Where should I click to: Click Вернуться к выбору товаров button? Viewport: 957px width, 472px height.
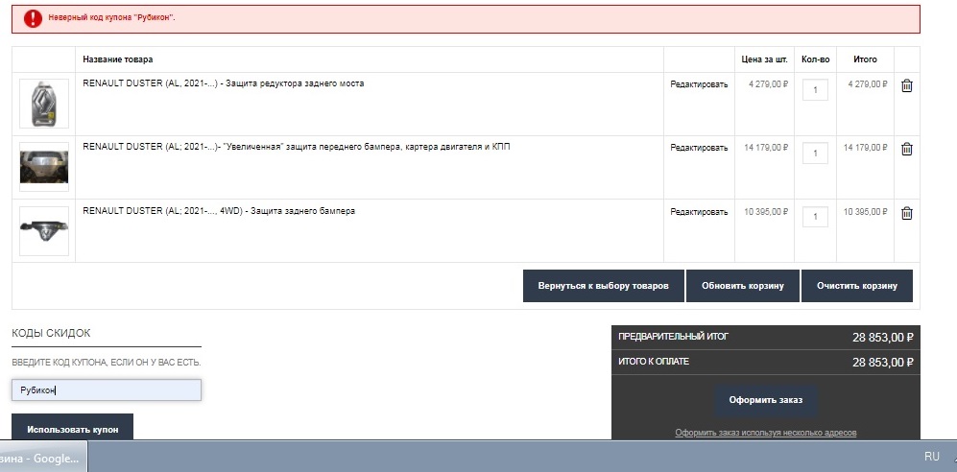click(x=603, y=286)
